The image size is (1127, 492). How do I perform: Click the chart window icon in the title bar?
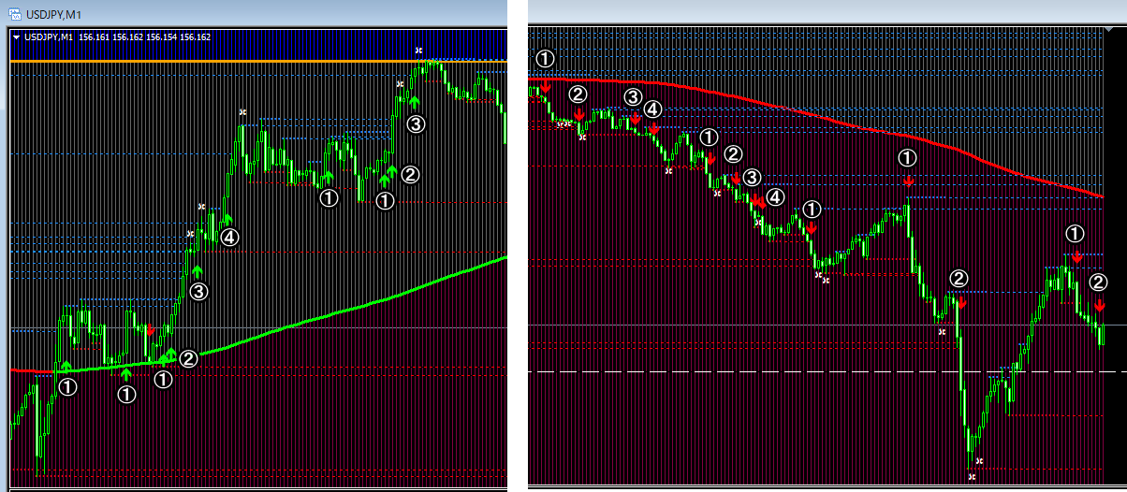(15, 15)
